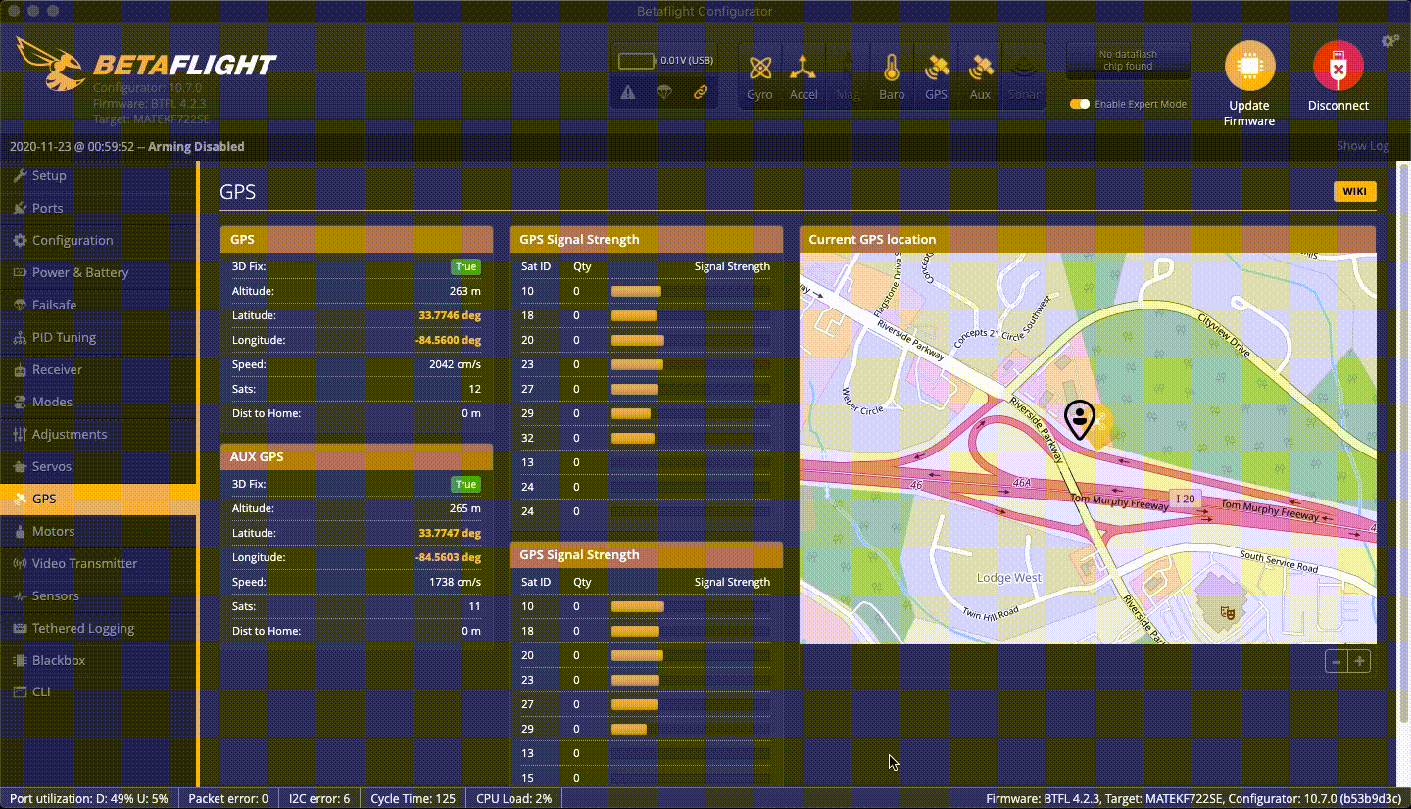This screenshot has width=1411, height=809.
Task: Click the signal strength bar for Sat ID 32
Action: click(690, 438)
